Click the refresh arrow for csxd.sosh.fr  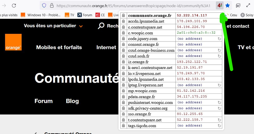pyautogui.click(x=219, y=56)
